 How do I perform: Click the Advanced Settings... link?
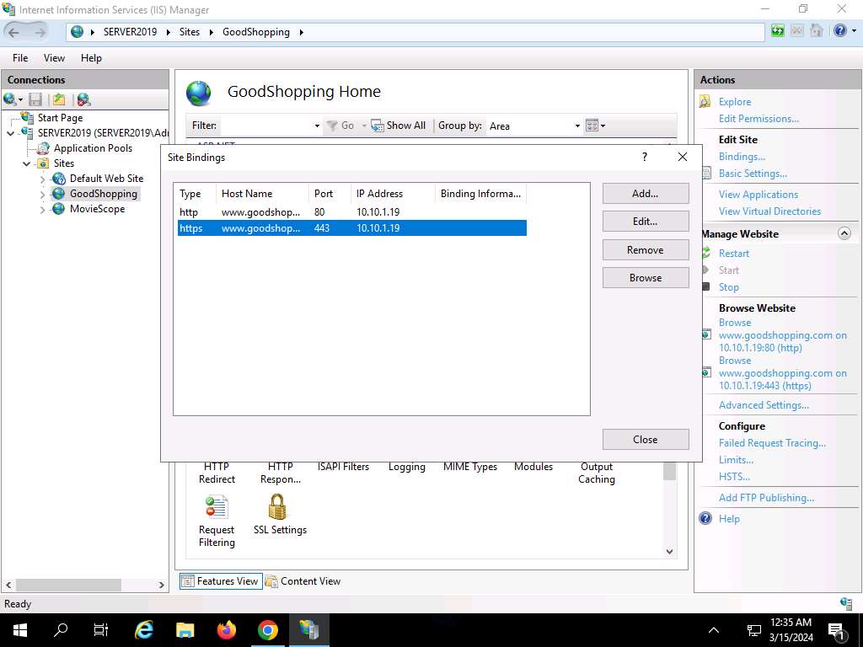764,405
